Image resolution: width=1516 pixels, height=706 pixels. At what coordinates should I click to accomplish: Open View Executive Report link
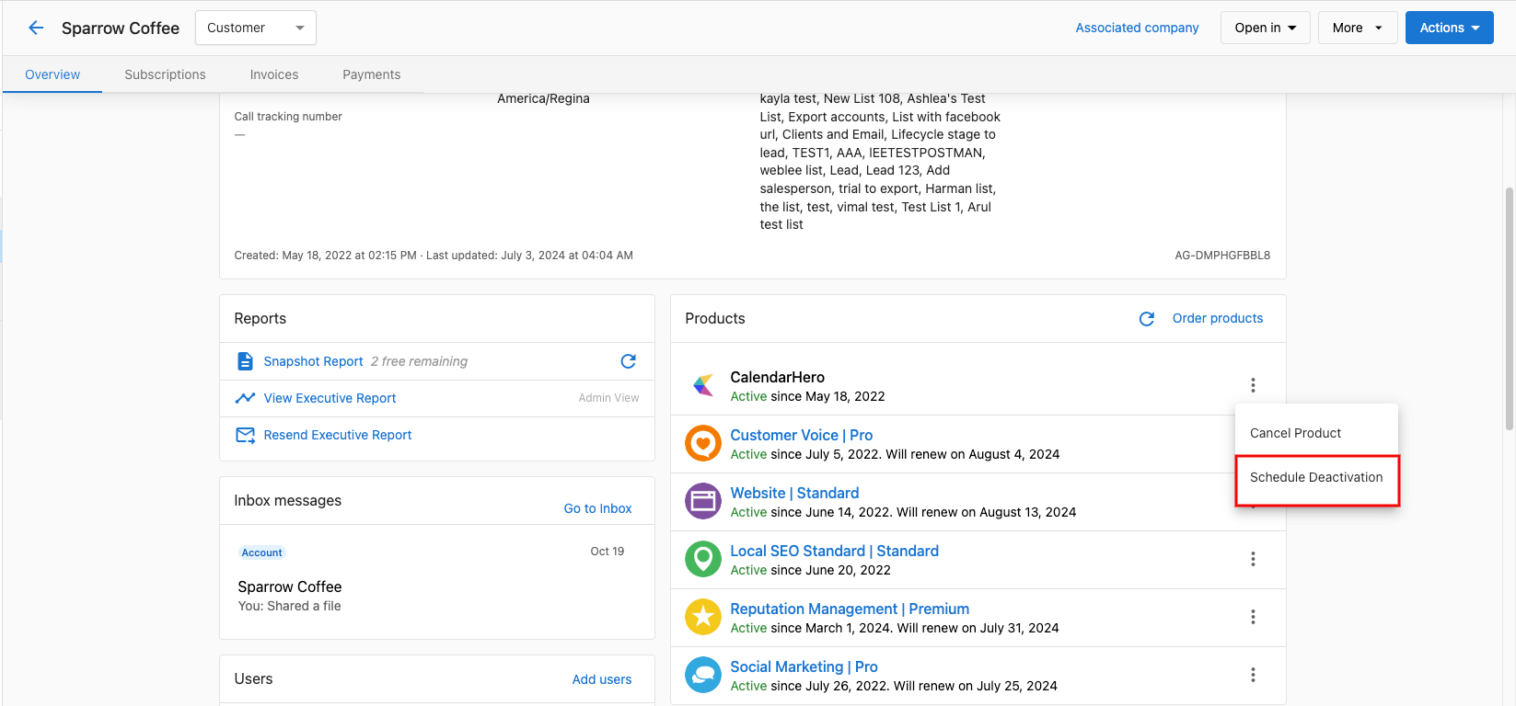coord(330,398)
